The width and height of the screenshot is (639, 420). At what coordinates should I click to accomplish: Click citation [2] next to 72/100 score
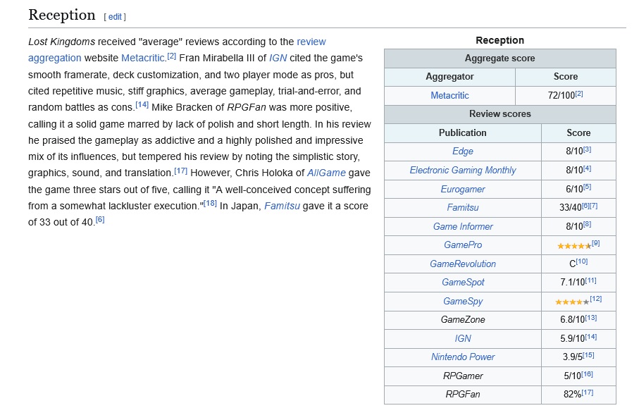(579, 94)
